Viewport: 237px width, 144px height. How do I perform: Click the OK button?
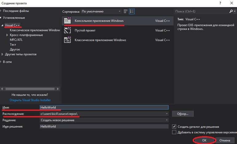tap(204, 140)
